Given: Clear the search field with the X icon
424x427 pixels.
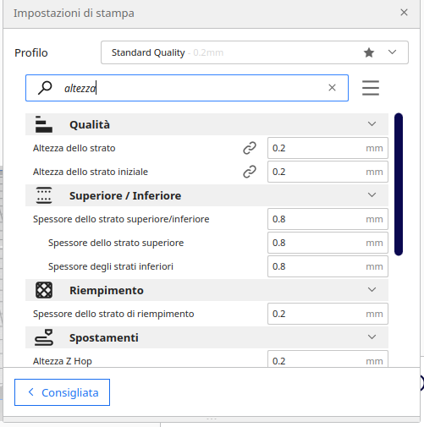Looking at the screenshot, I should coord(332,88).
